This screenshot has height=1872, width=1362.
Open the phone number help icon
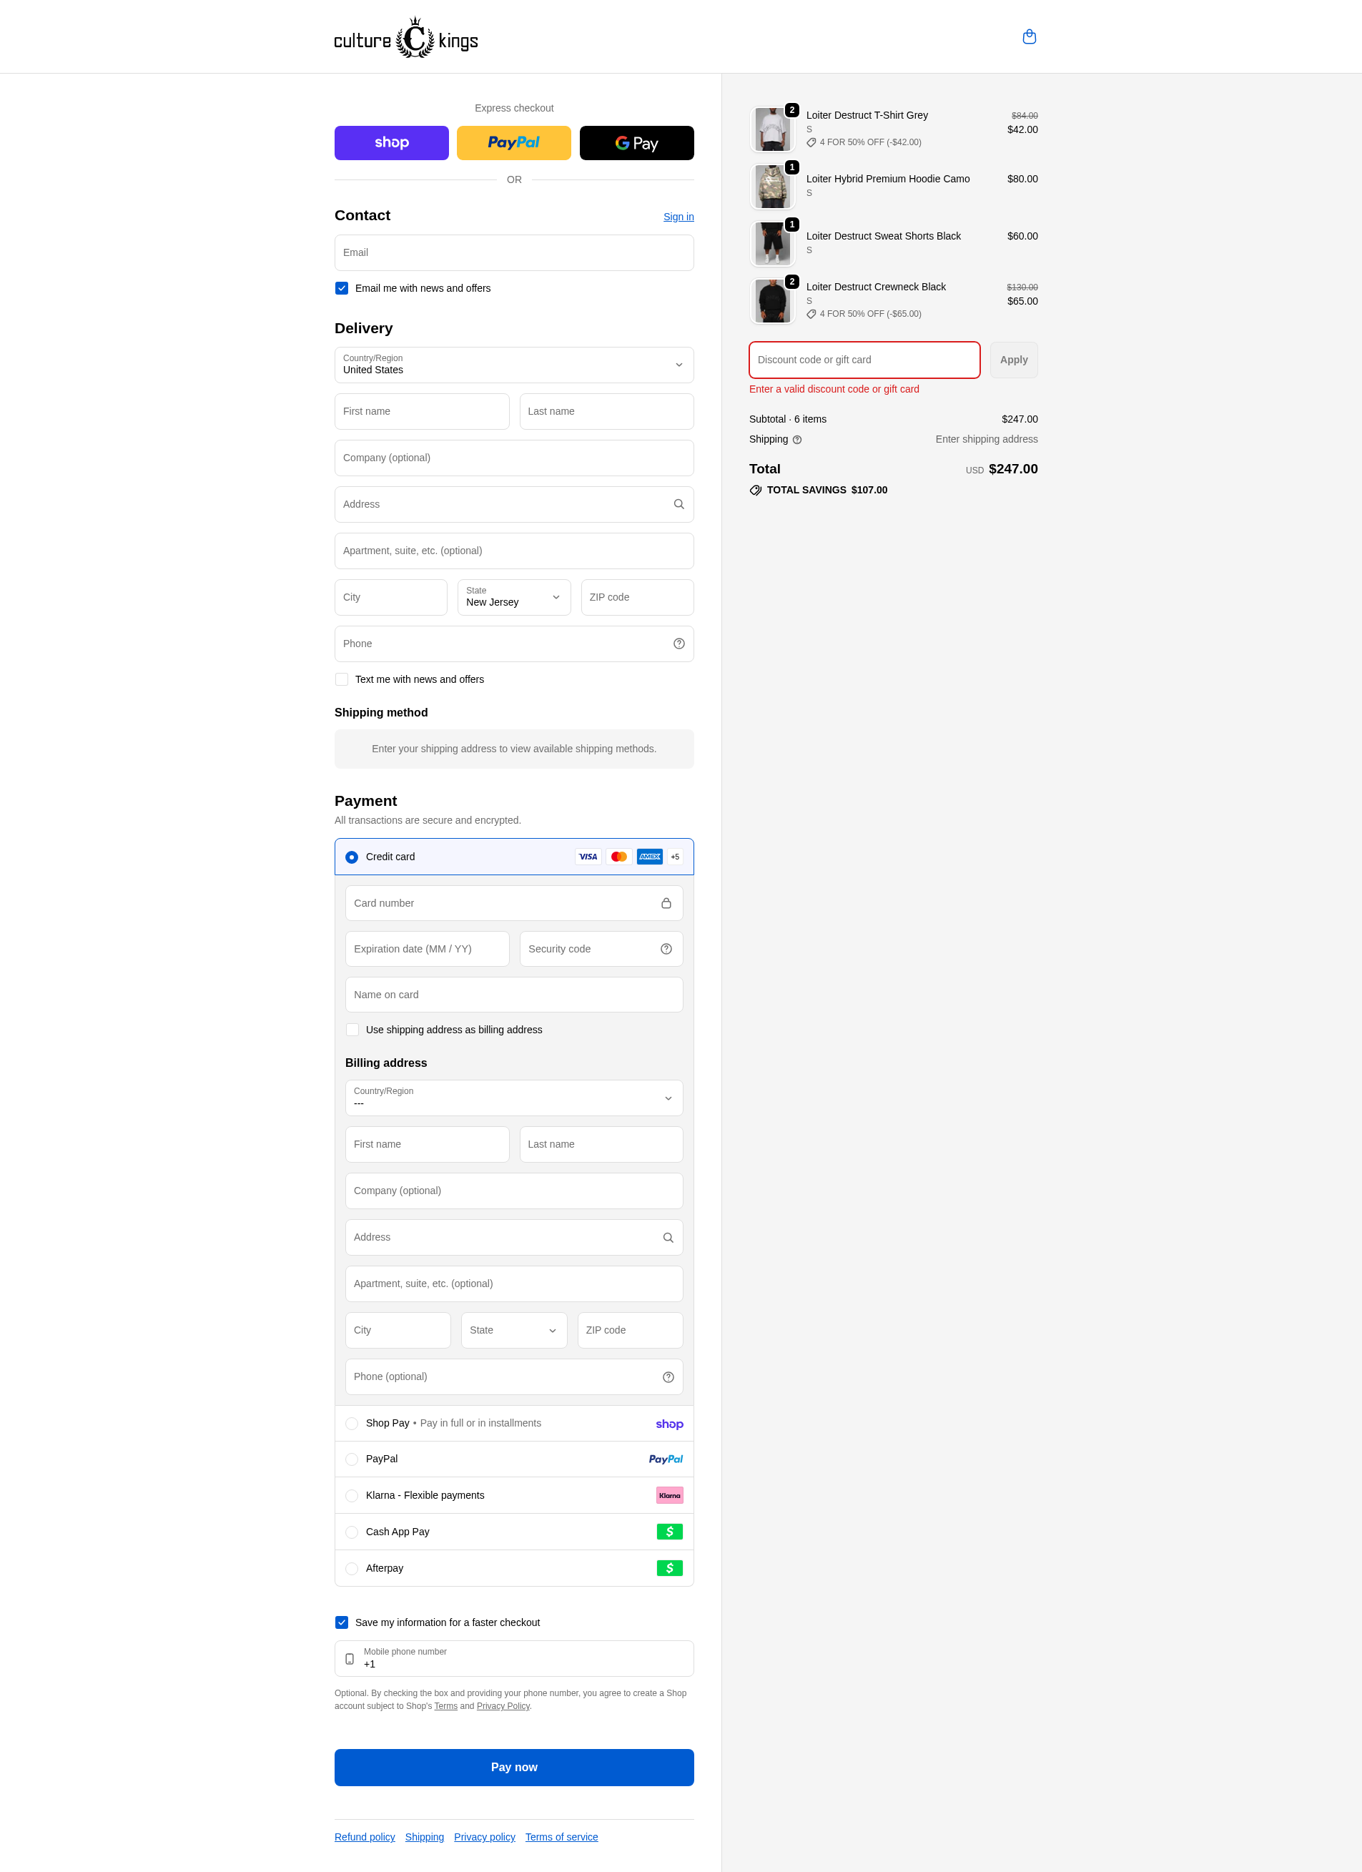(x=678, y=643)
